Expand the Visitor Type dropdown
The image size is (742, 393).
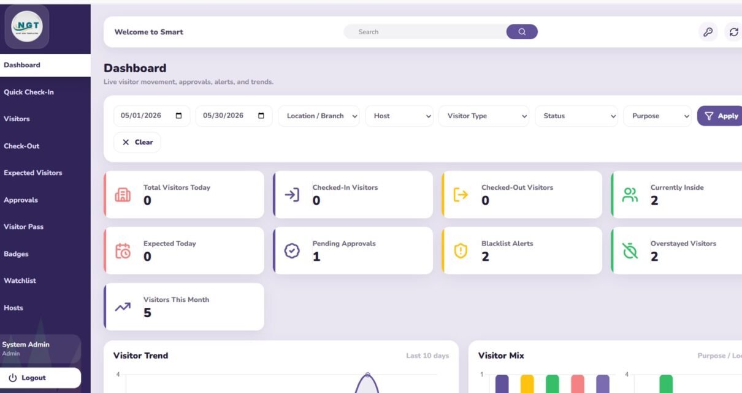click(x=484, y=116)
